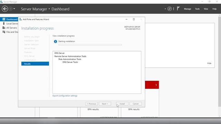Click the Add Roles wizard title icon
Image resolution: width=221 pixels, height=124 pixels.
[x=21, y=19]
